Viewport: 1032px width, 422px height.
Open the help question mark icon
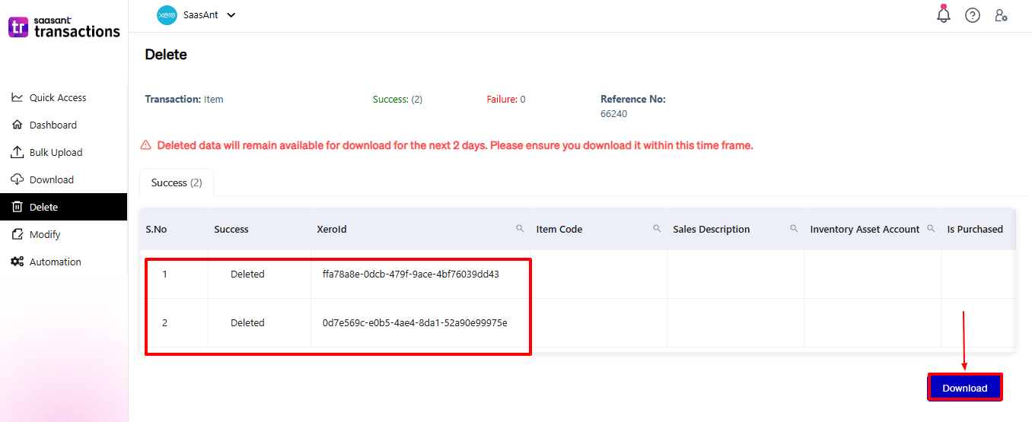pos(973,15)
